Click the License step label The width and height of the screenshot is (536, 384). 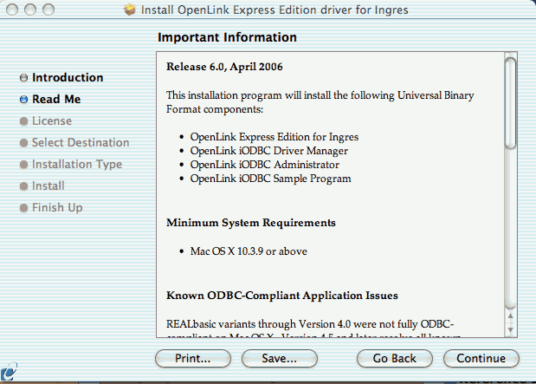click(x=52, y=121)
